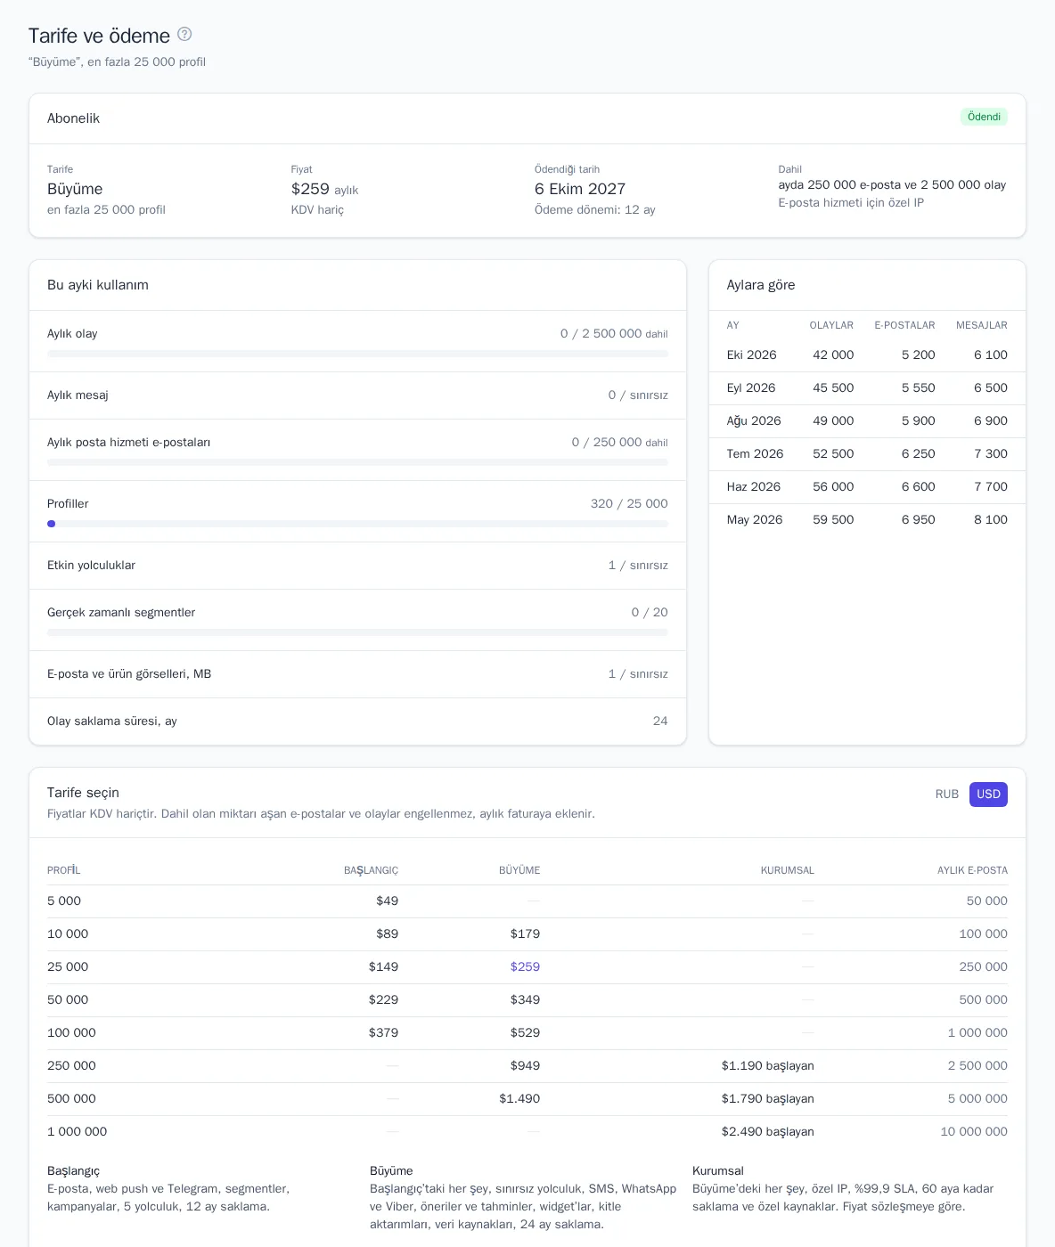1055x1247 pixels.
Task: Click the $1.790 başlayan Kurumsal price
Action: coord(768,1099)
